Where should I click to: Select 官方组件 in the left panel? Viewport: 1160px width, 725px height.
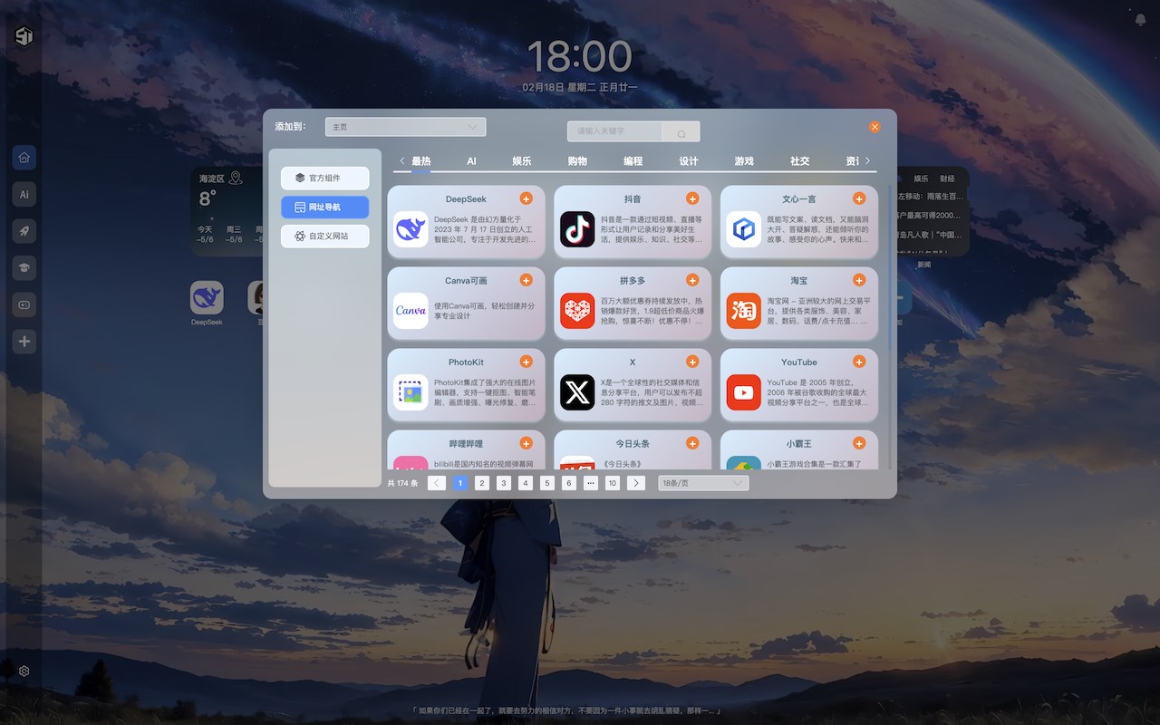[324, 178]
